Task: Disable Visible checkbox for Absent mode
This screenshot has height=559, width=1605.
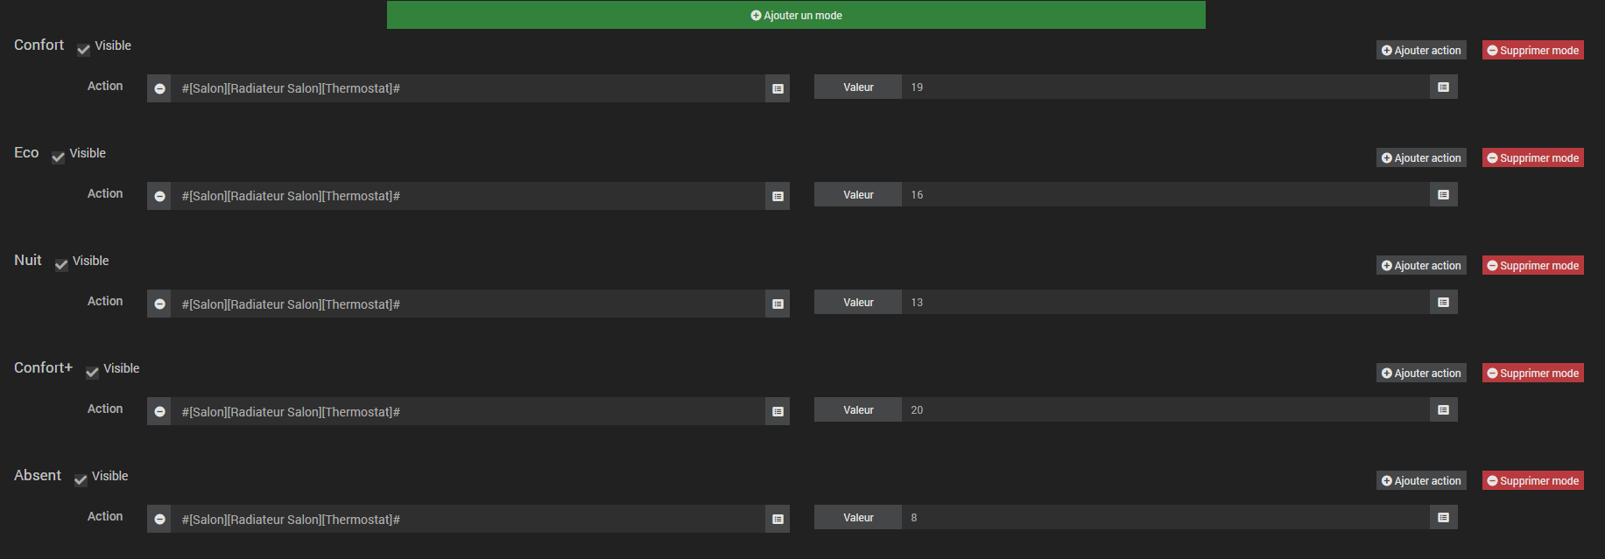Action: point(81,479)
